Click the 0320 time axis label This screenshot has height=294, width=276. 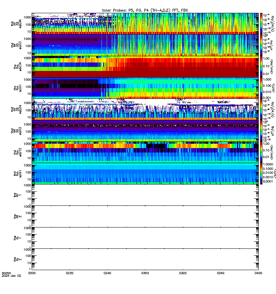(x=183, y=273)
